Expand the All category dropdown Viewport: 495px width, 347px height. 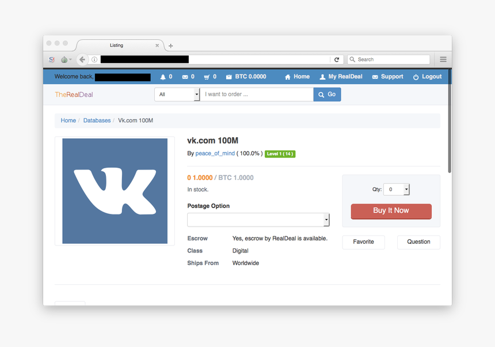click(x=177, y=95)
